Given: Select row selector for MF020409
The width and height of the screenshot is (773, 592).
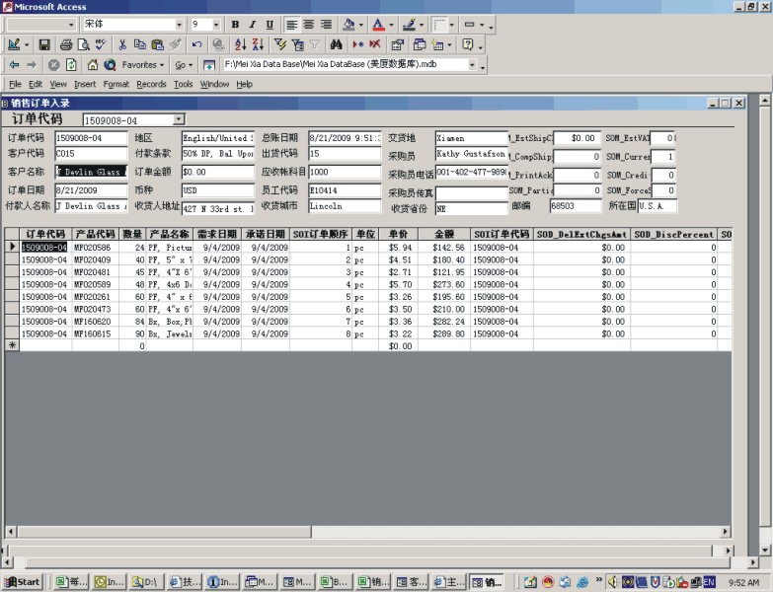Looking at the screenshot, I should [12, 259].
